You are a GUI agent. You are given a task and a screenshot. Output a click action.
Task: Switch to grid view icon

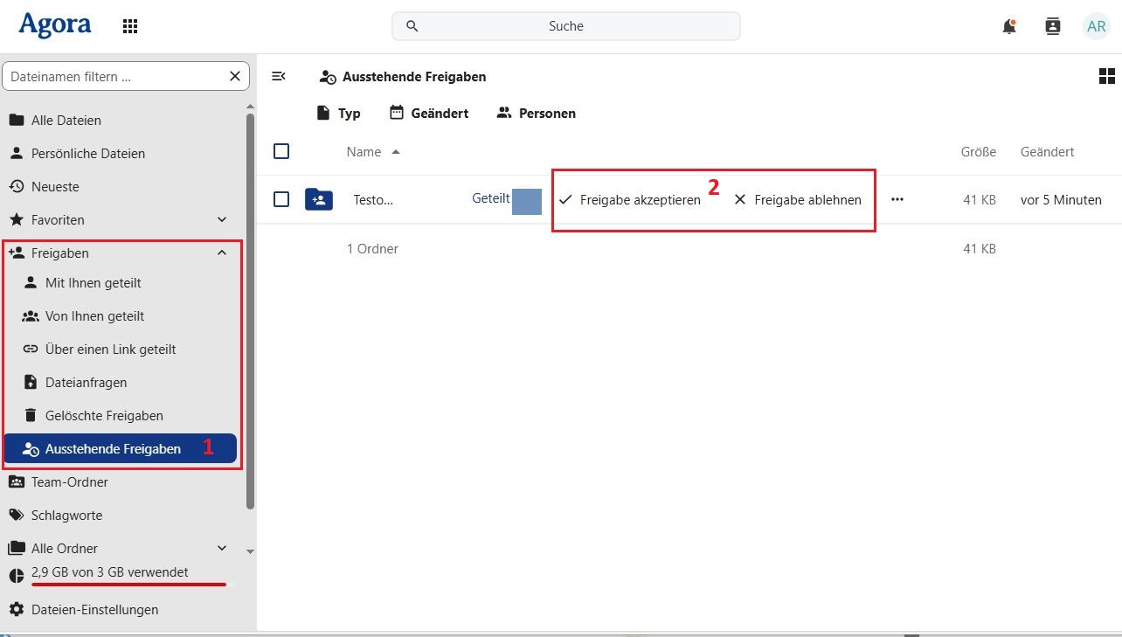point(1106,77)
